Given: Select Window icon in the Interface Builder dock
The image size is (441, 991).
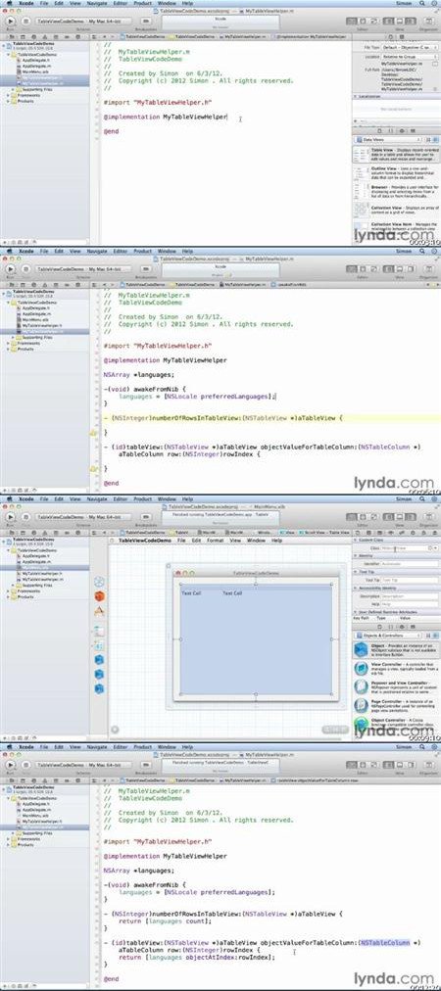Looking at the screenshot, I should [99, 646].
